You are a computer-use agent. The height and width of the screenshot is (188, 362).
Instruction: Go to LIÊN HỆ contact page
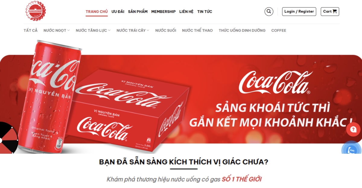186,11
